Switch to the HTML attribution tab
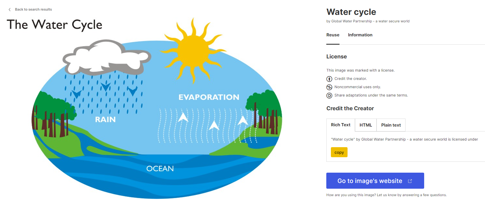The width and height of the screenshot is (485, 201). point(366,125)
